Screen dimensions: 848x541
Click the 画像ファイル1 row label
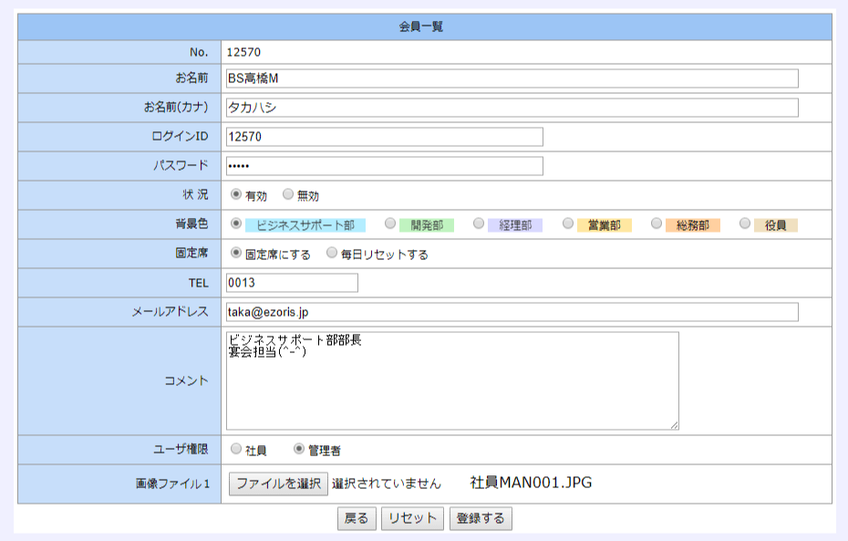(172, 484)
